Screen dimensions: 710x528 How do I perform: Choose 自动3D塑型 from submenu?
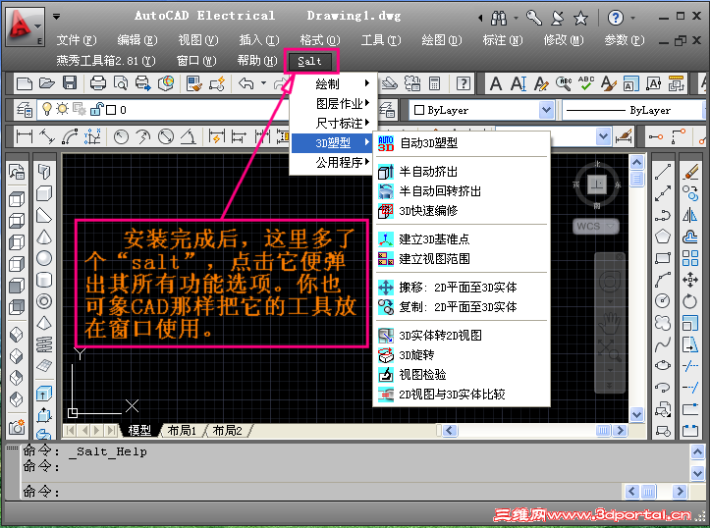pyautogui.click(x=461, y=143)
